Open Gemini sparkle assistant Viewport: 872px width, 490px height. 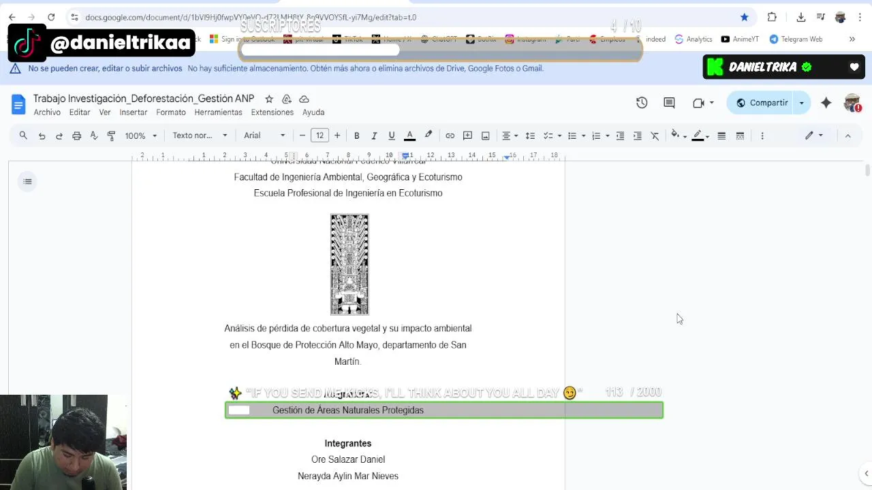pyautogui.click(x=826, y=103)
